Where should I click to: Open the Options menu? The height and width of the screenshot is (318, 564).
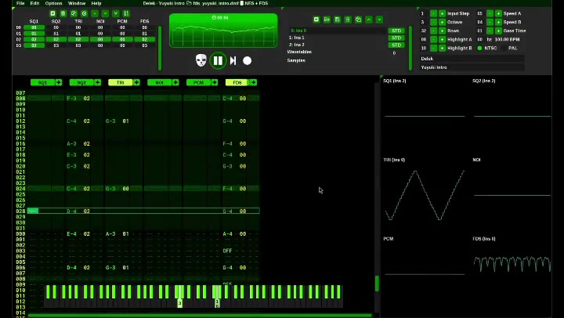[x=53, y=3]
